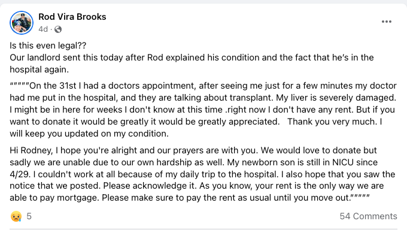
Task: Click the "4/29" date in the post
Action: tap(19, 174)
